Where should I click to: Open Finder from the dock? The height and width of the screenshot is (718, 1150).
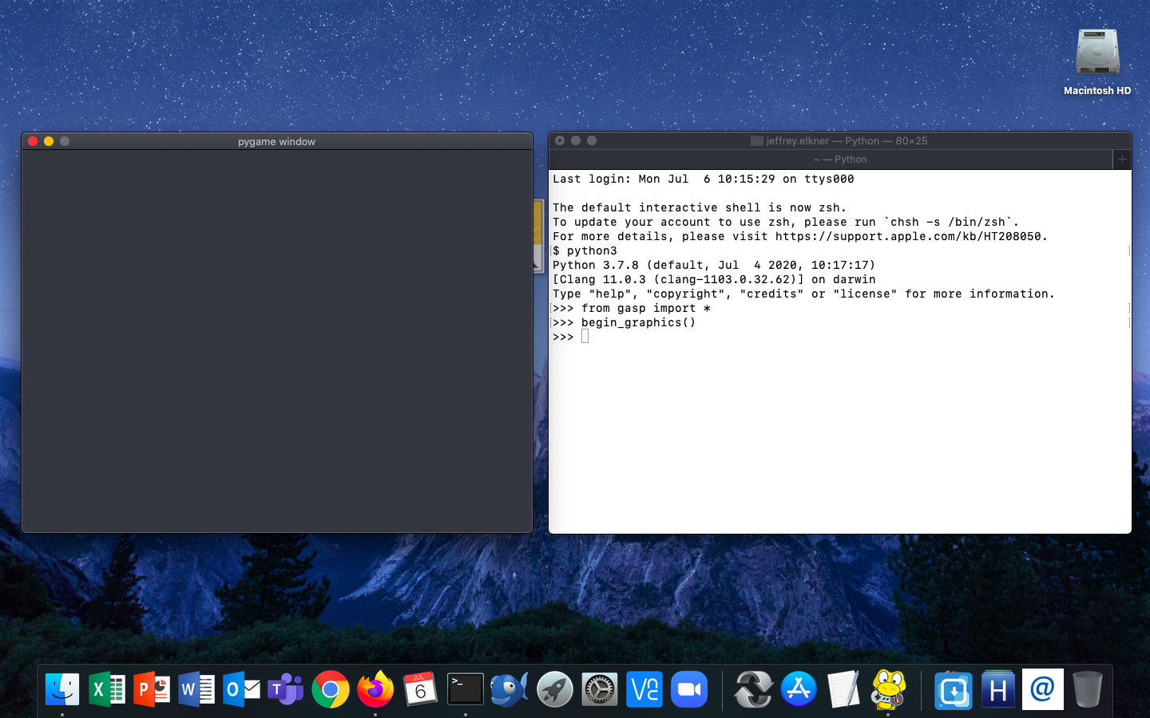coord(62,690)
